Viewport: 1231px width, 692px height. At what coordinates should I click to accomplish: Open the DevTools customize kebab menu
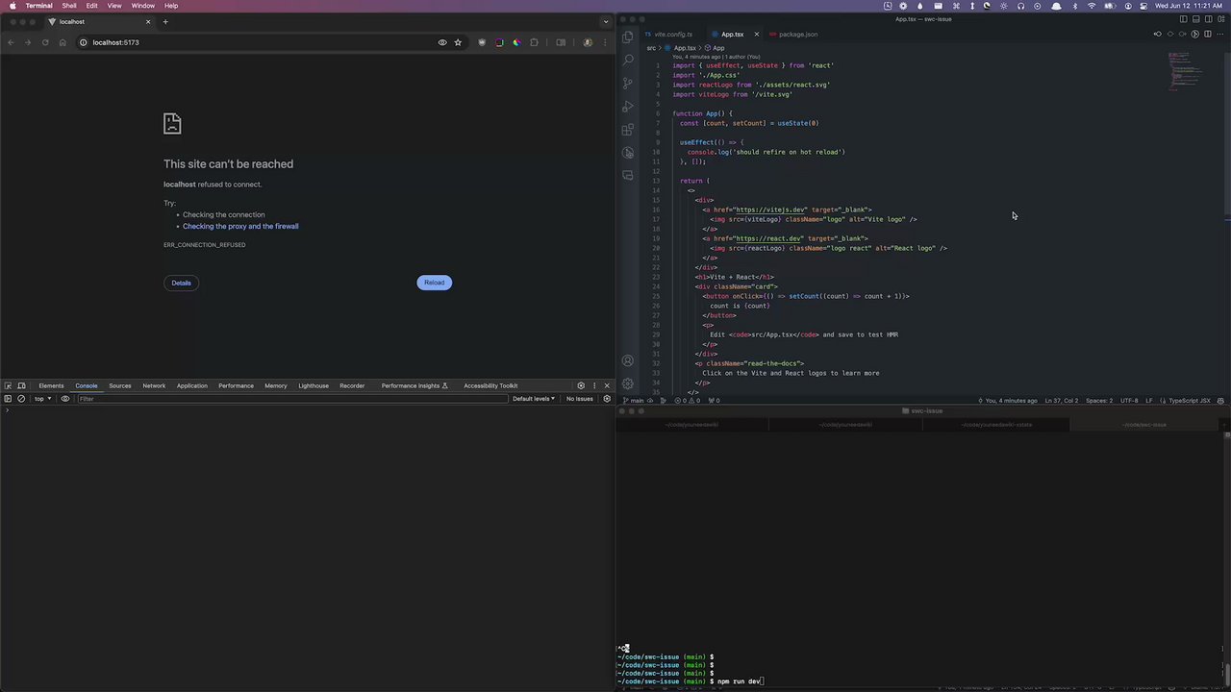click(594, 385)
